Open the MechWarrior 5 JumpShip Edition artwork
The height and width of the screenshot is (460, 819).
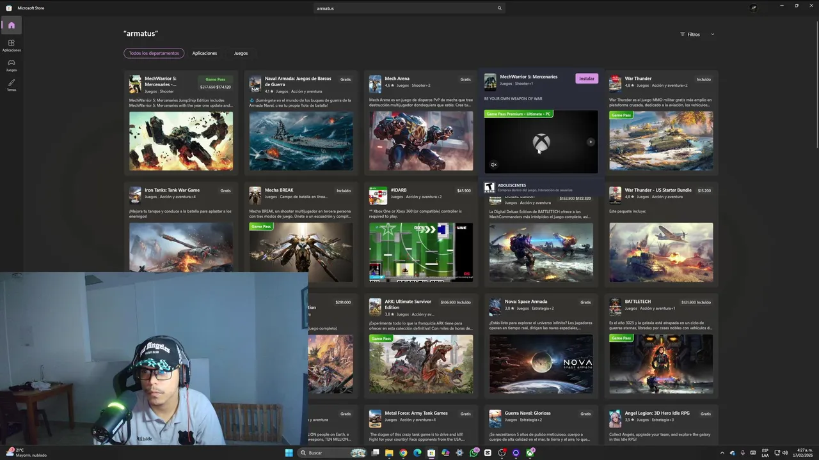[181, 141]
